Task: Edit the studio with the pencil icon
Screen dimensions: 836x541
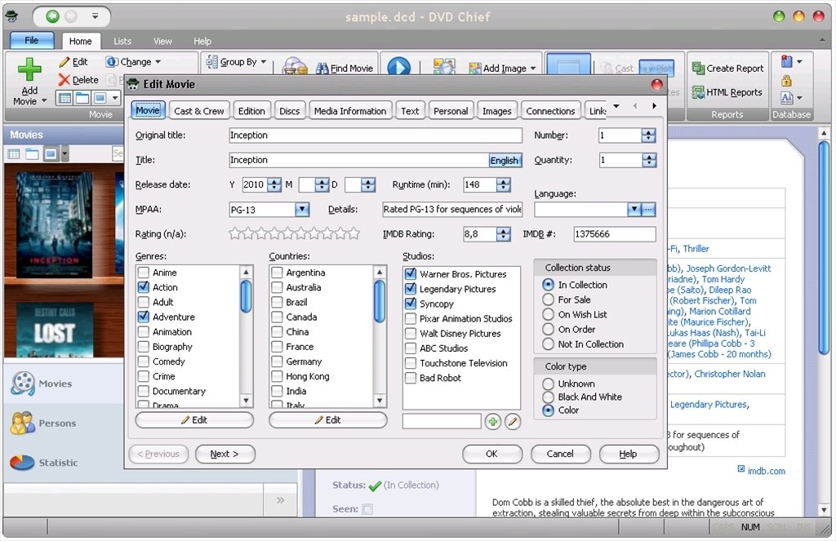Action: click(x=513, y=422)
